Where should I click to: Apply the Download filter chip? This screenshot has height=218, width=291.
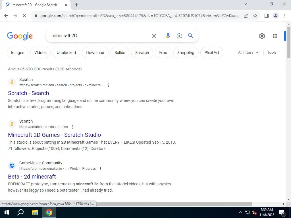pos(95,53)
